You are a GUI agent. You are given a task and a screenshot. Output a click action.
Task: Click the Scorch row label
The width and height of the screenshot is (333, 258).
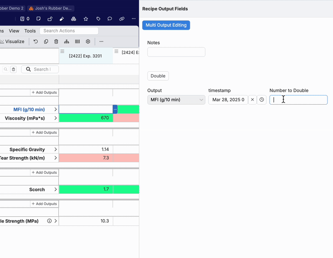(37, 190)
